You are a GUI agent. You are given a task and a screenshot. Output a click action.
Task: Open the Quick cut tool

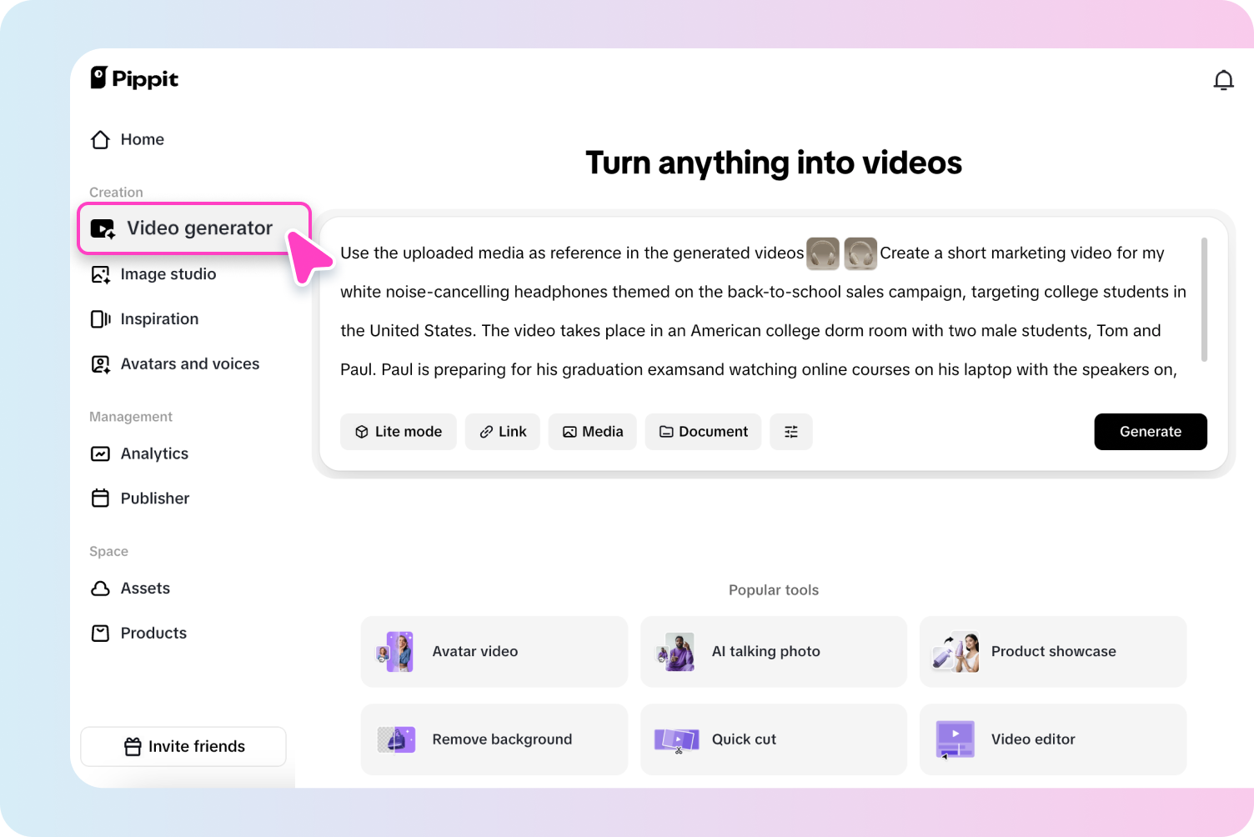(x=773, y=739)
